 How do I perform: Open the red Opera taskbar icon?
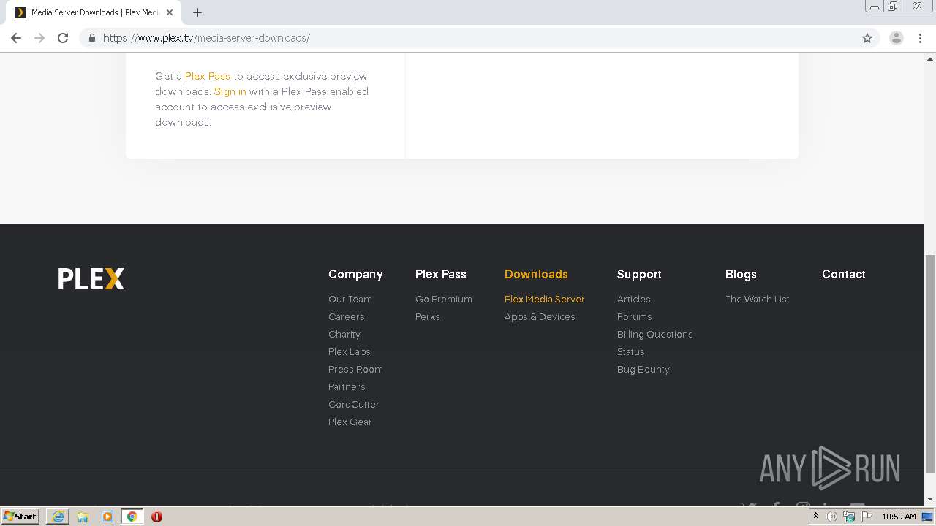coord(156,517)
